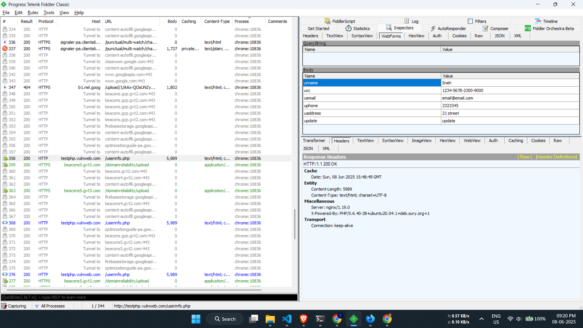This screenshot has height=328, width=583.
Task: Click the volume tray icon
Action: [x=519, y=319]
